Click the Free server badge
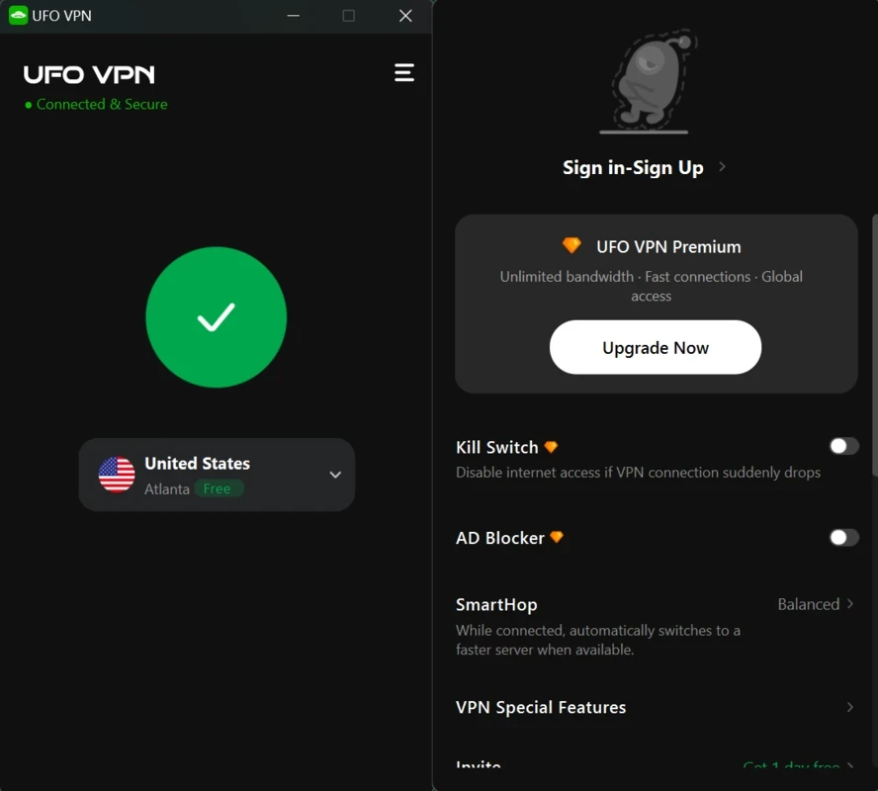 [218, 488]
